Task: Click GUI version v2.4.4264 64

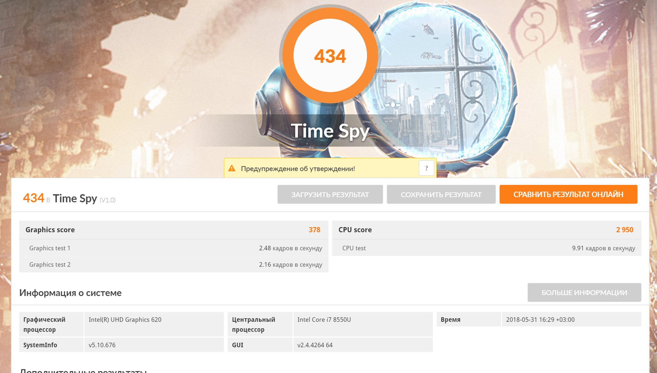Action: pyautogui.click(x=315, y=345)
